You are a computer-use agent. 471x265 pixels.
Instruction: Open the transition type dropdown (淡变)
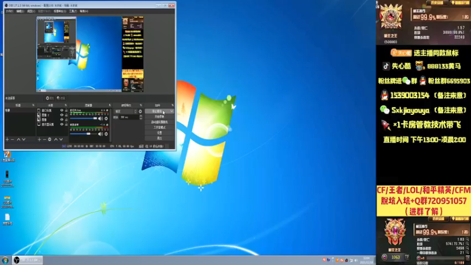pos(125,111)
